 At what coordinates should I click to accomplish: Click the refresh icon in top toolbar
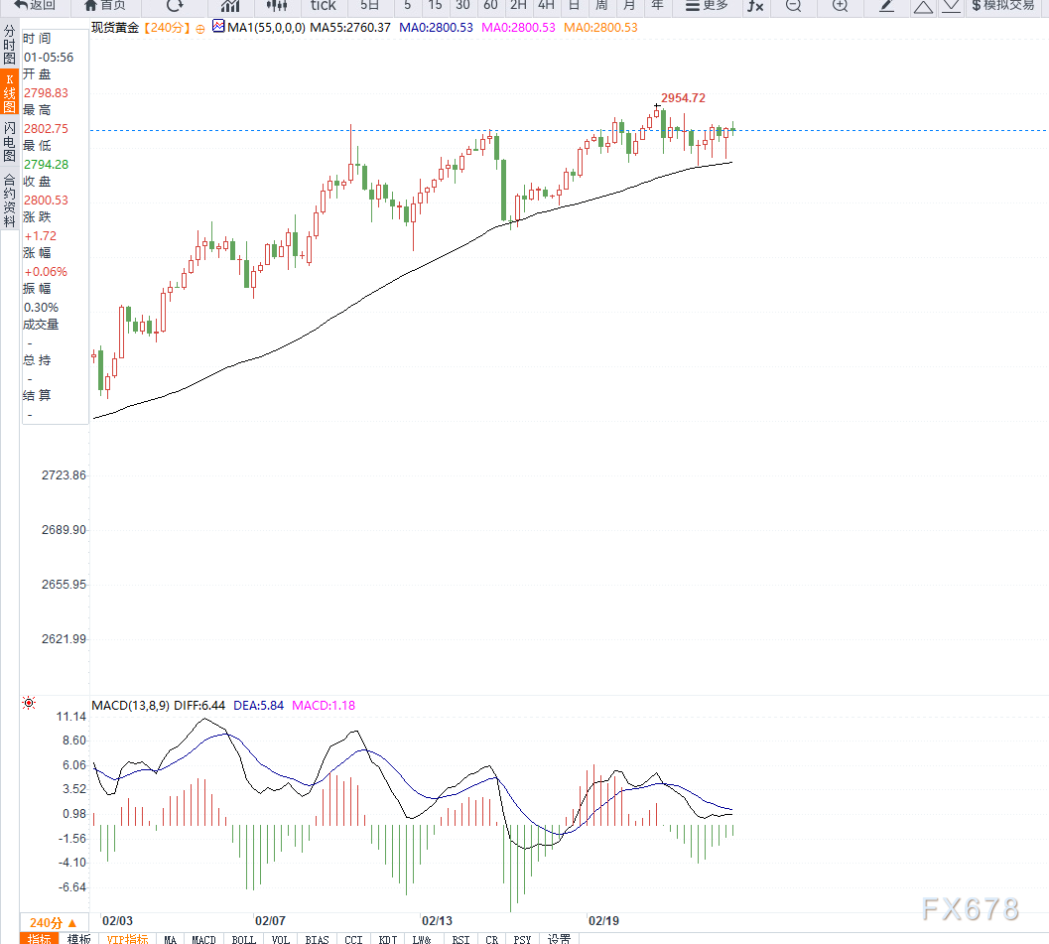[175, 5]
